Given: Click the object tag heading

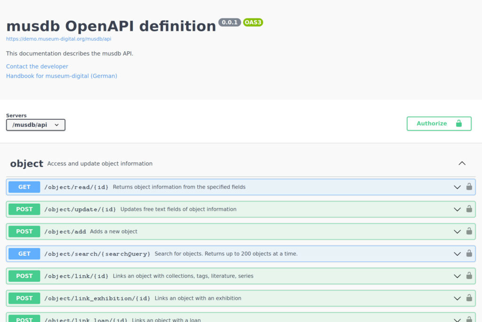Looking at the screenshot, I should coord(27,164).
